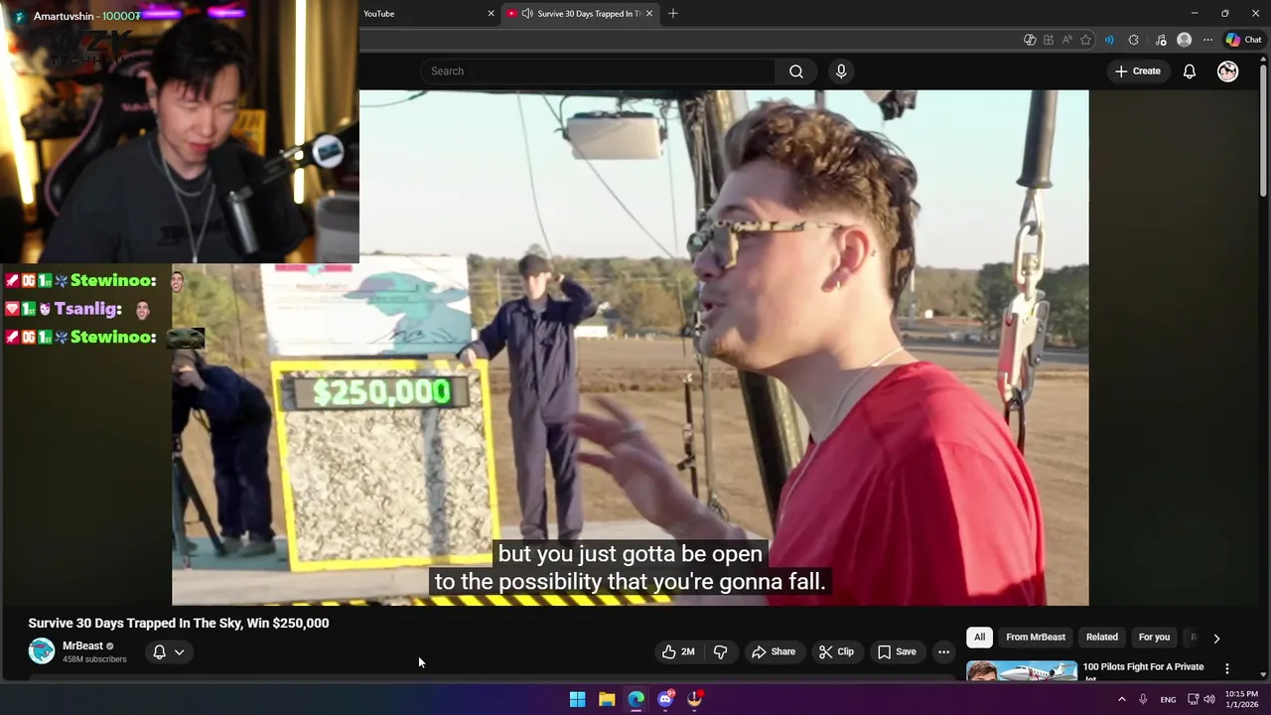Open File Explorer from the taskbar

[x=607, y=699]
